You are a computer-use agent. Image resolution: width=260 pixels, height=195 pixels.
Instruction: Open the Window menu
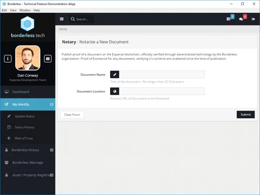pos(25,10)
